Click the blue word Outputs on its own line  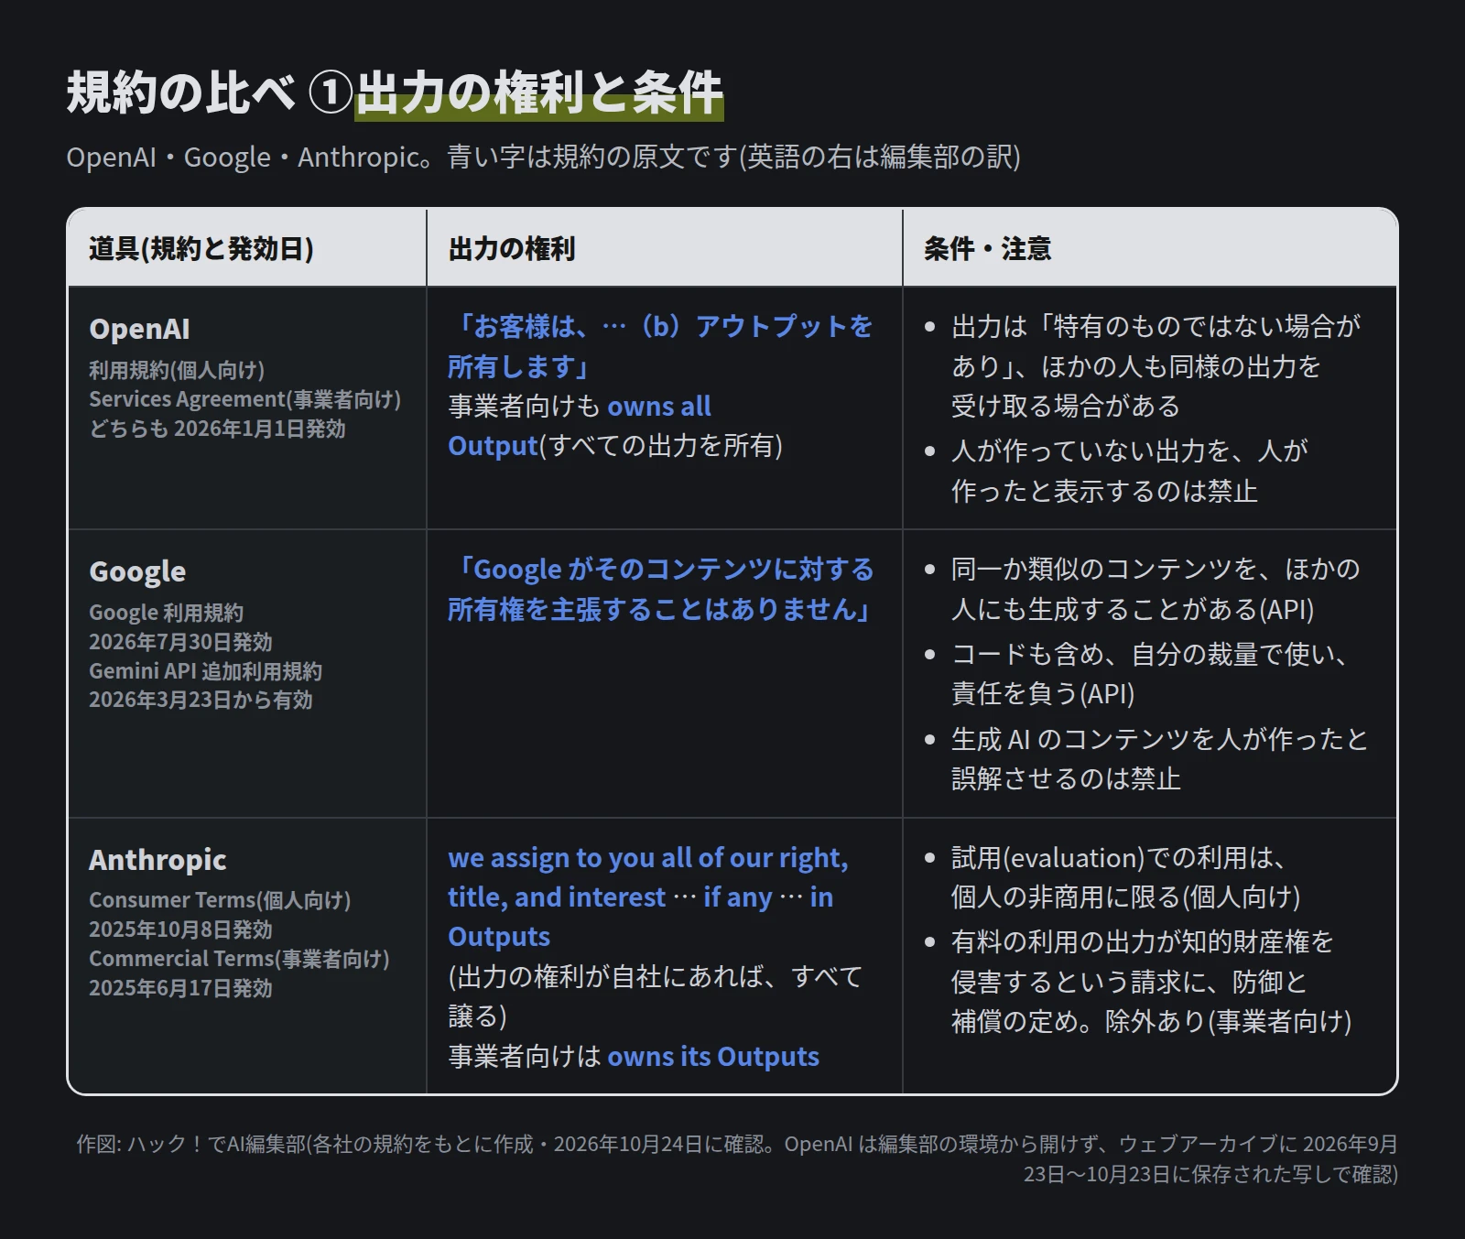tap(499, 937)
